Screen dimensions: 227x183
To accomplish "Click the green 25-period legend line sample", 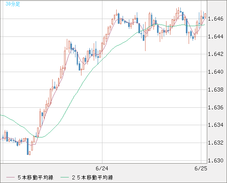I will point(64,177).
